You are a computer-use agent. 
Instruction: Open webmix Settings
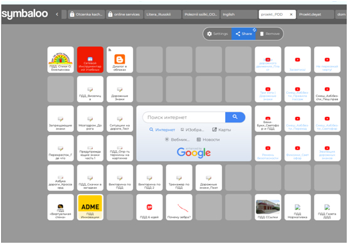coord(218,34)
